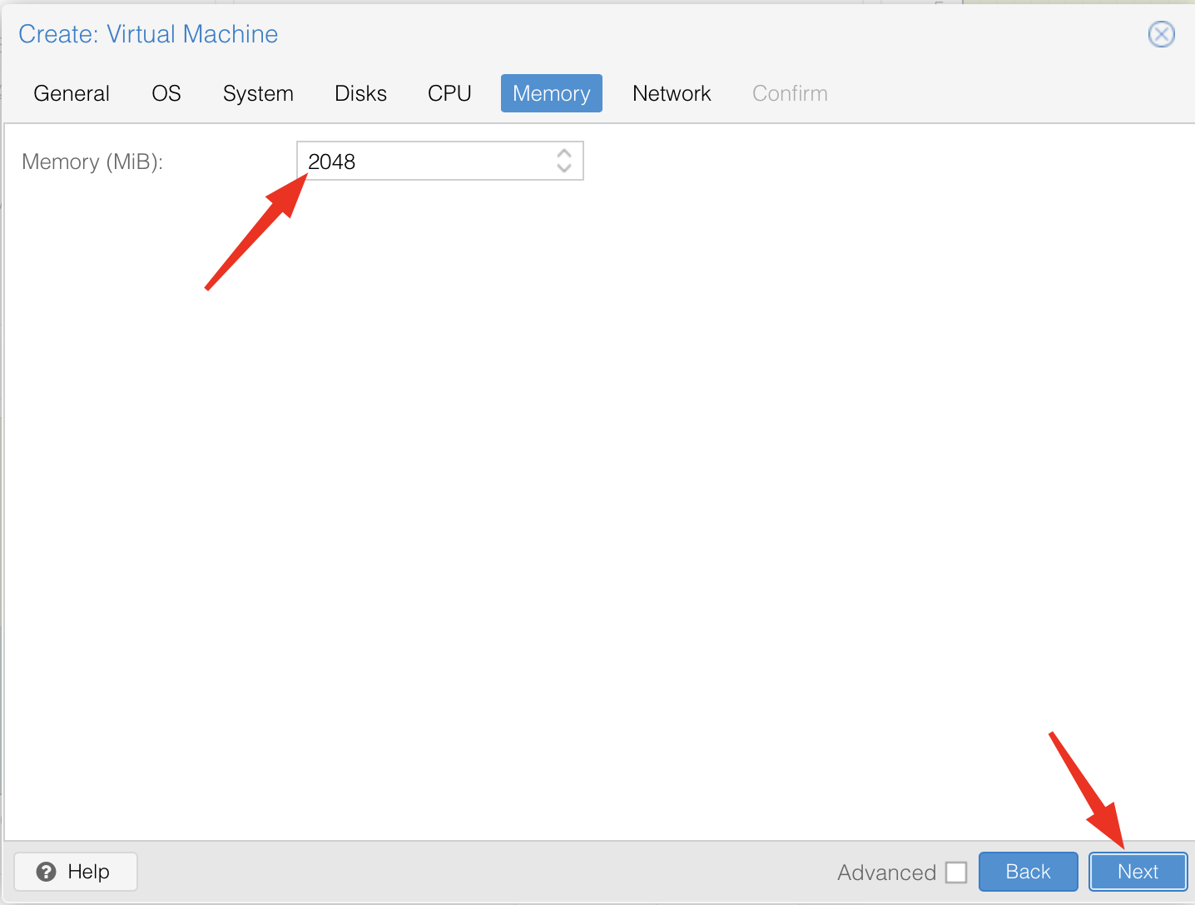Viewport: 1195px width, 905px height.
Task: Go to the System tab
Action: 258,93
